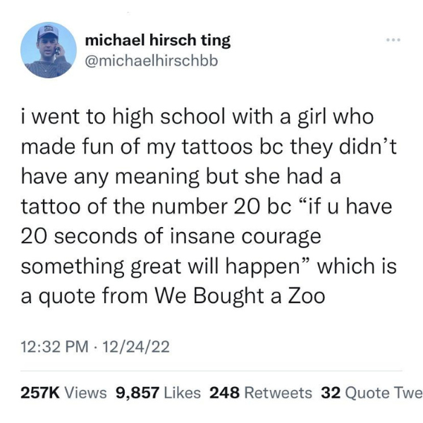Open michael hirsch ting's profile avatar
This screenshot has width=423, height=423.
[x=49, y=50]
